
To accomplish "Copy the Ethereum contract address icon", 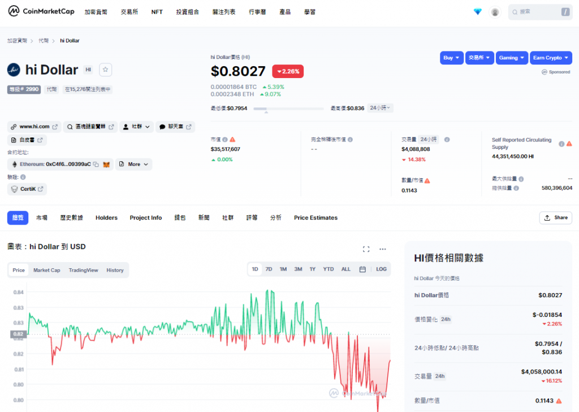I will 96,164.
